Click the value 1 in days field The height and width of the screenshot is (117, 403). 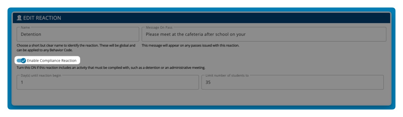click(22, 82)
